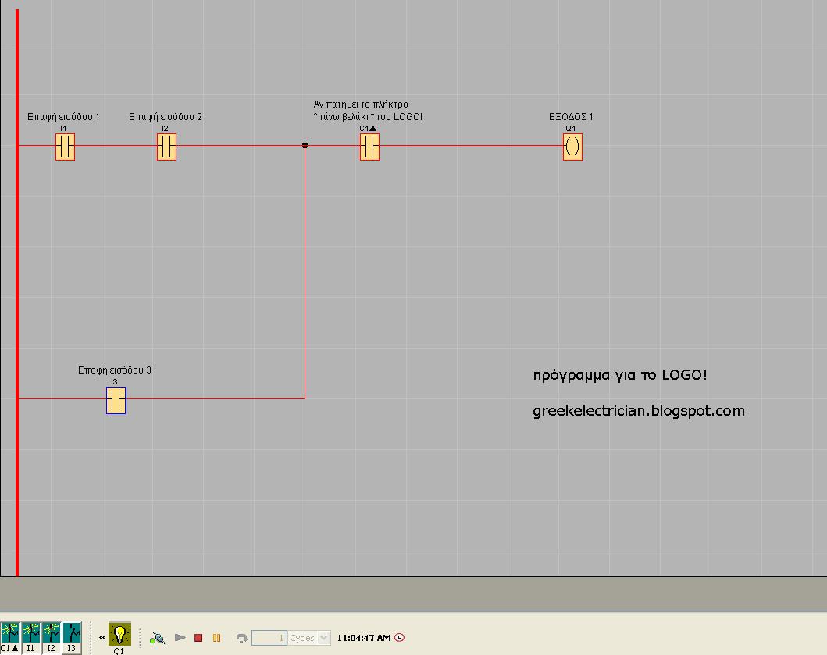Click the double-chevron collapse arrows near Q1
827x655 pixels.
[x=101, y=636]
